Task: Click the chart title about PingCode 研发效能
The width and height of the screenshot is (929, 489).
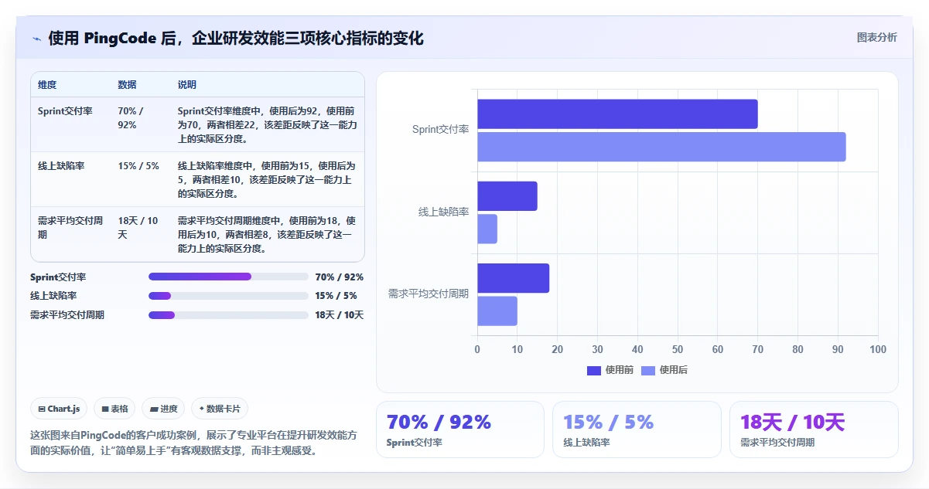Action: (x=236, y=38)
